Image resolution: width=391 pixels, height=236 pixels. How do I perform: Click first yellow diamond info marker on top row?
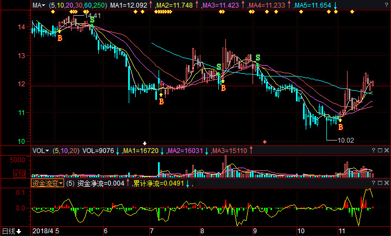tap(53, 12)
